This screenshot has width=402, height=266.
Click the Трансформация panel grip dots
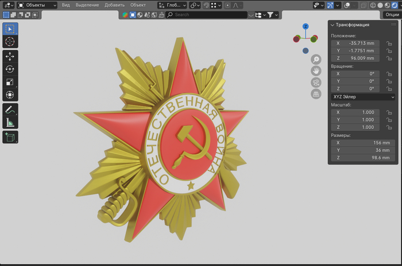pyautogui.click(x=393, y=25)
